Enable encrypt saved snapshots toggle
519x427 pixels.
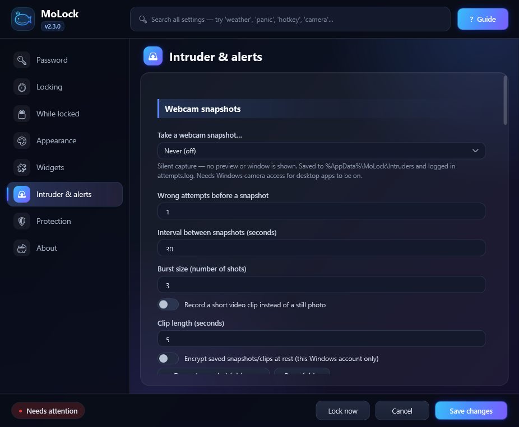click(x=168, y=358)
